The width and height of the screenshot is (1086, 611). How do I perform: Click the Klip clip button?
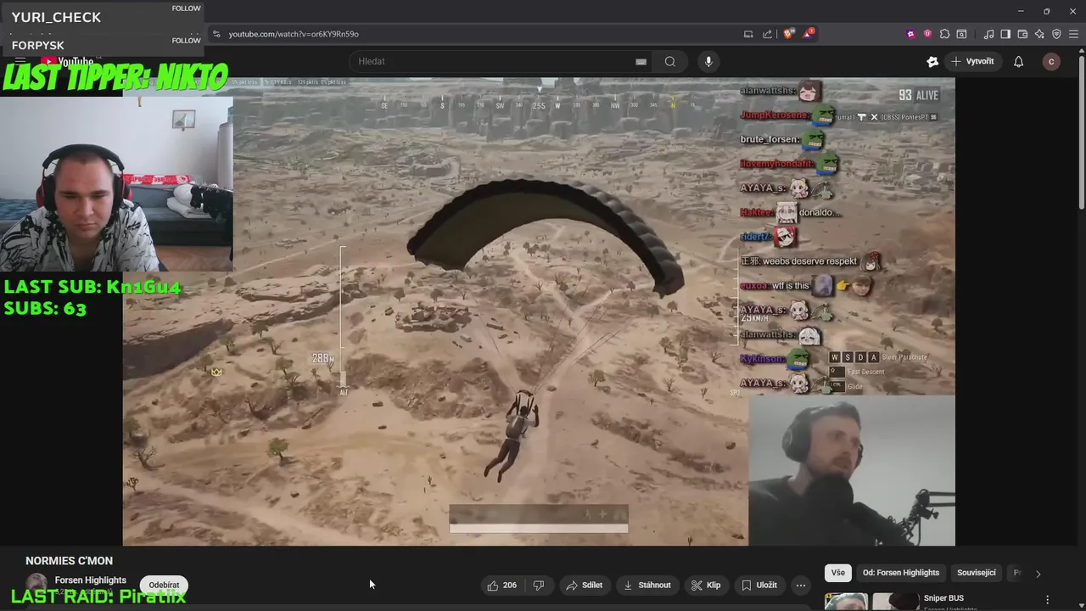tap(706, 585)
